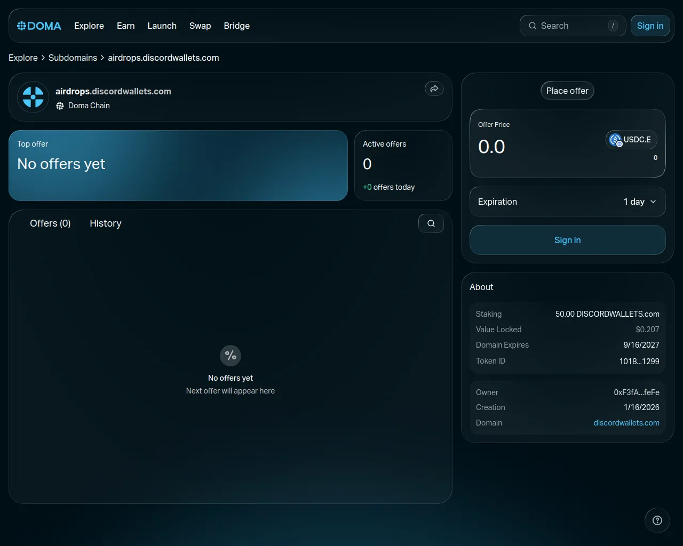The height and width of the screenshot is (546, 683).
Task: Choose the USDC.E currency selector
Action: coord(631,140)
